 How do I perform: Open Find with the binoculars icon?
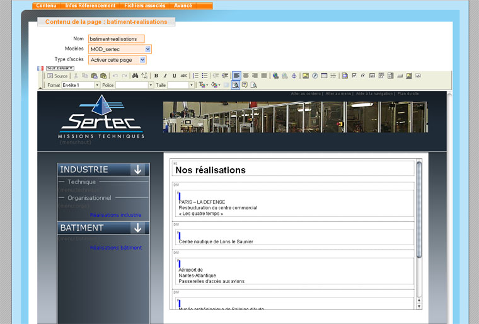point(135,76)
